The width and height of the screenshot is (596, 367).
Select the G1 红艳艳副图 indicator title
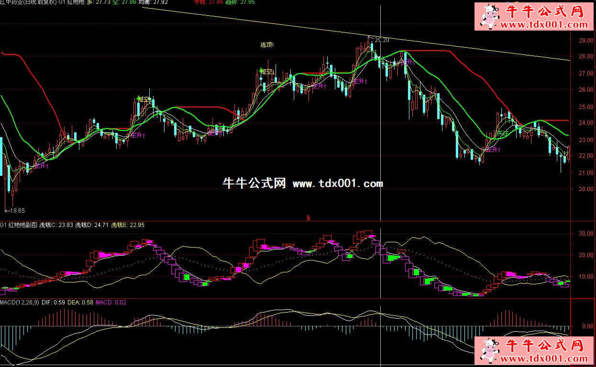[18, 225]
